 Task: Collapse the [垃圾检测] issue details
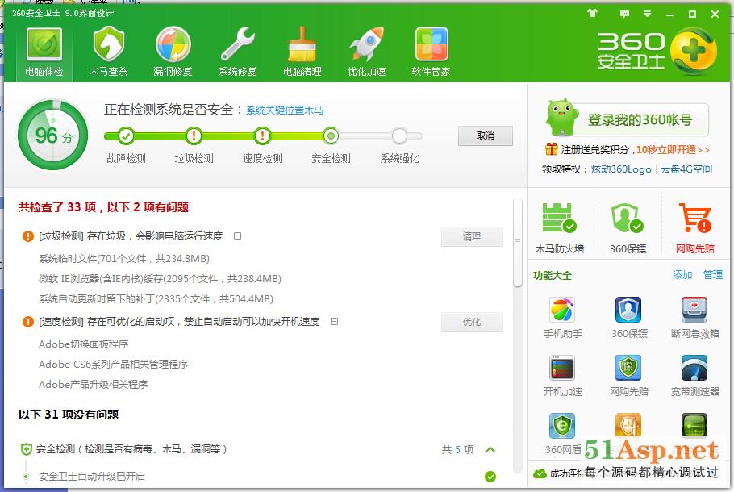pyautogui.click(x=238, y=236)
